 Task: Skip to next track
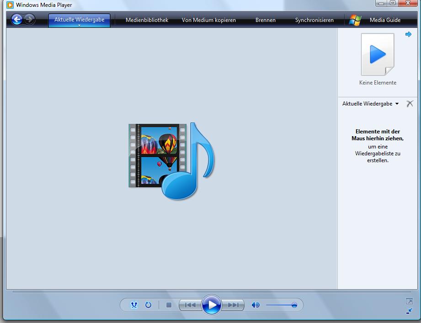(x=233, y=305)
